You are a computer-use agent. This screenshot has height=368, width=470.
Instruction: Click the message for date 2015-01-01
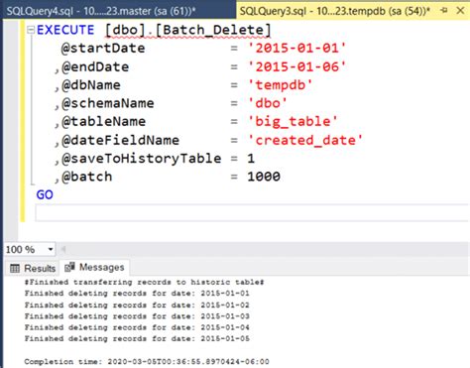tap(137, 294)
